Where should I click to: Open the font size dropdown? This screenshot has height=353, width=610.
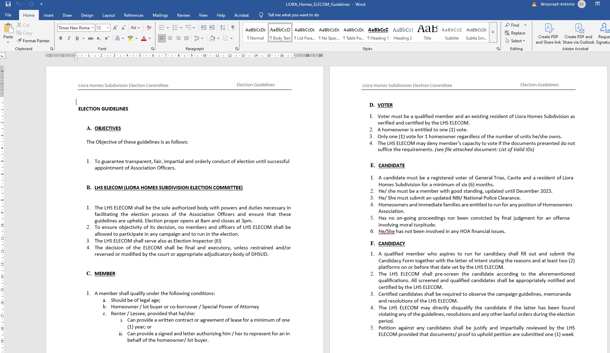(x=108, y=28)
